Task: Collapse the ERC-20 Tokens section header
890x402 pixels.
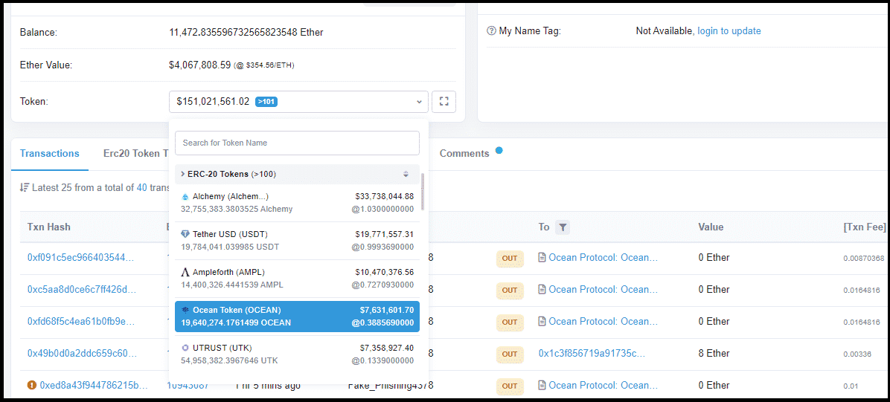Action: click(x=297, y=174)
